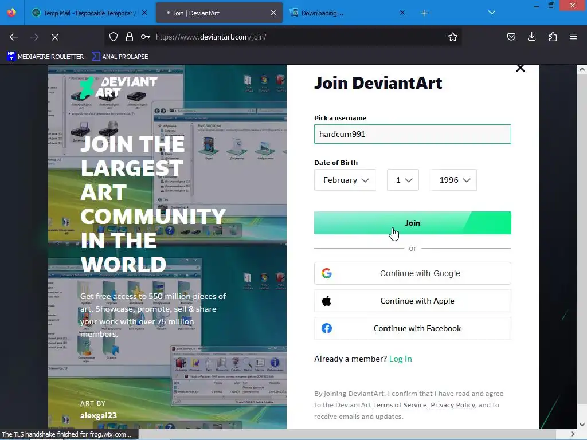
Task: Click the key saved-logins icon in the address bar
Action: (146, 37)
